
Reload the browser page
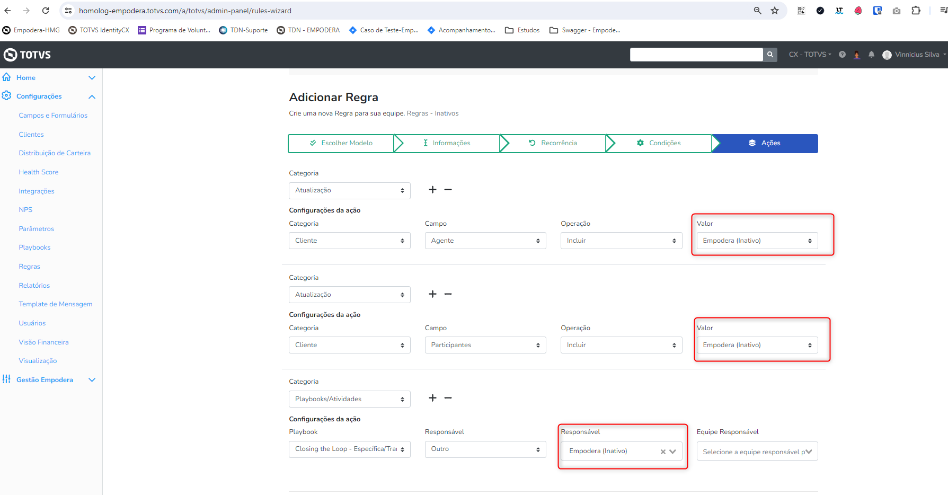tap(46, 11)
